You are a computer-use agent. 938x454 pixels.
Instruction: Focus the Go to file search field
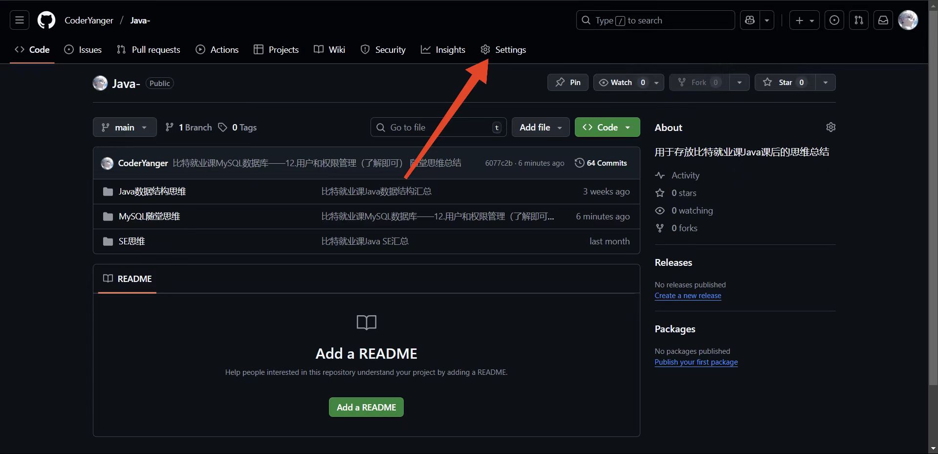coord(438,127)
